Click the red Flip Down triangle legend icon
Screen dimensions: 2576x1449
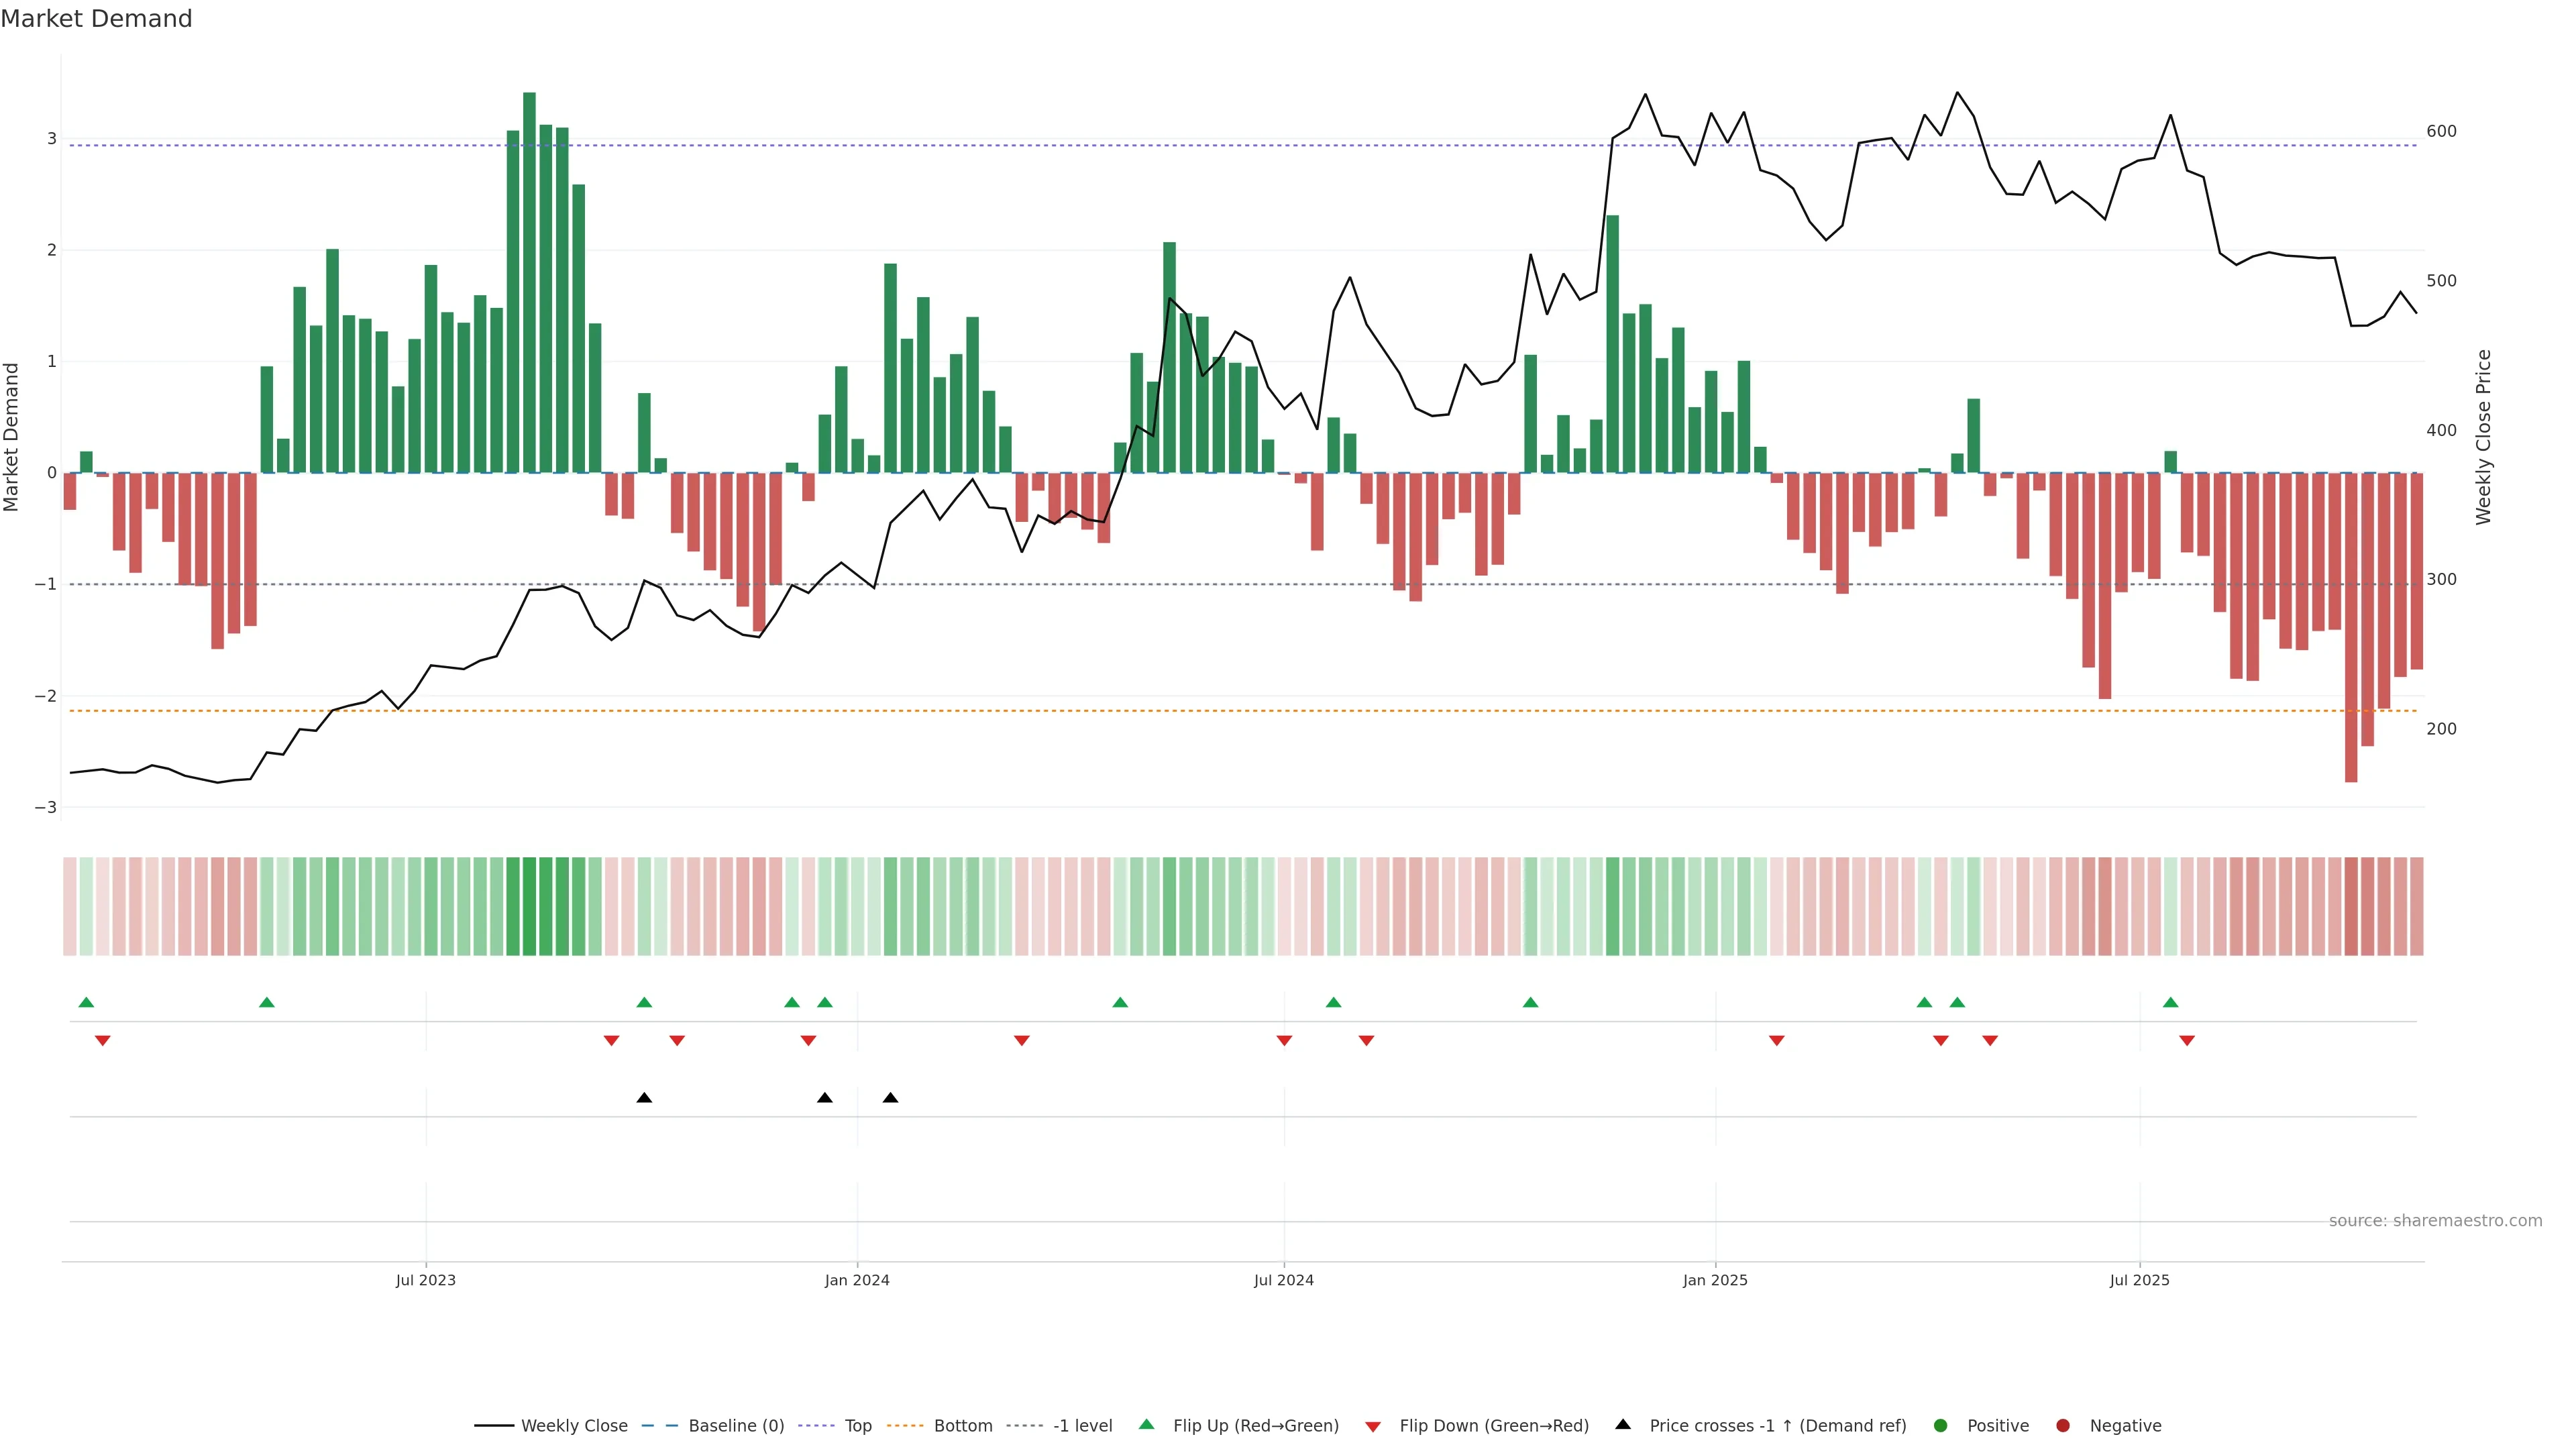pyautogui.click(x=1373, y=1426)
